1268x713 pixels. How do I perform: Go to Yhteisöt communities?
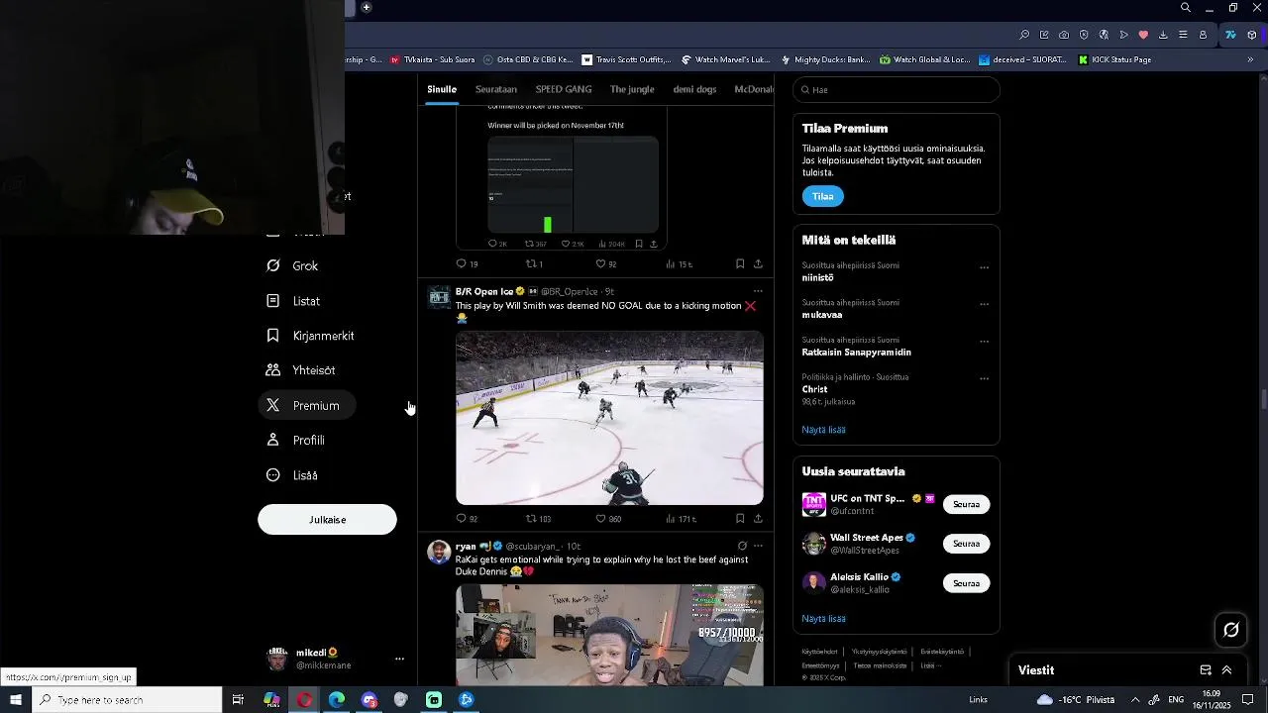[x=301, y=370]
